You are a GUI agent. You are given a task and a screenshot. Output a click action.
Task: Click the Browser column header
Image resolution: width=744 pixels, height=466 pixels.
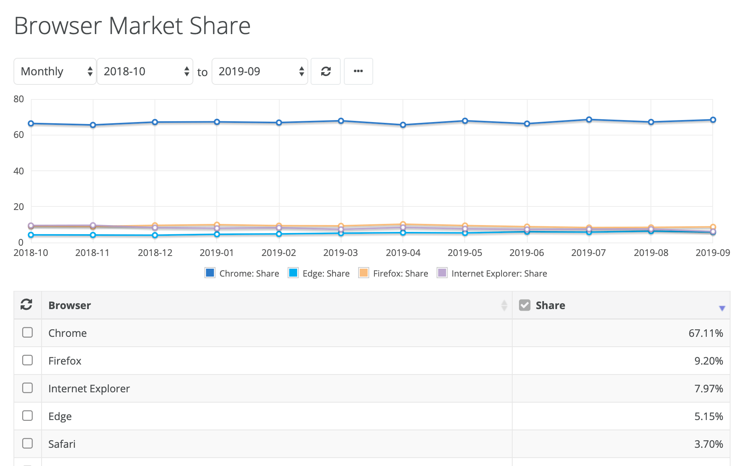pos(277,306)
